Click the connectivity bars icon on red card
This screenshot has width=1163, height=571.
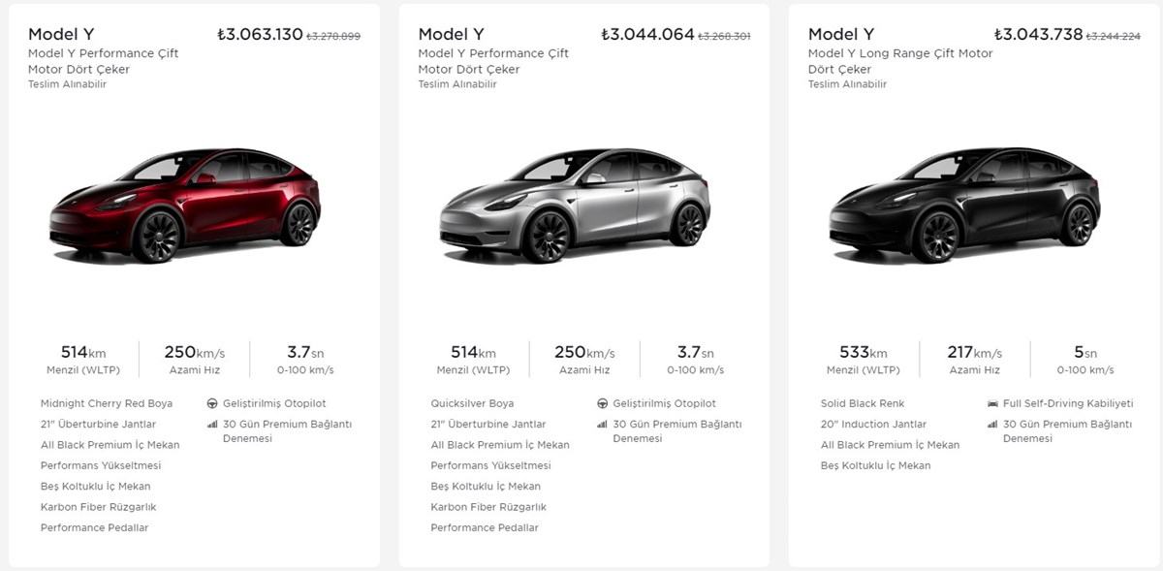point(212,425)
